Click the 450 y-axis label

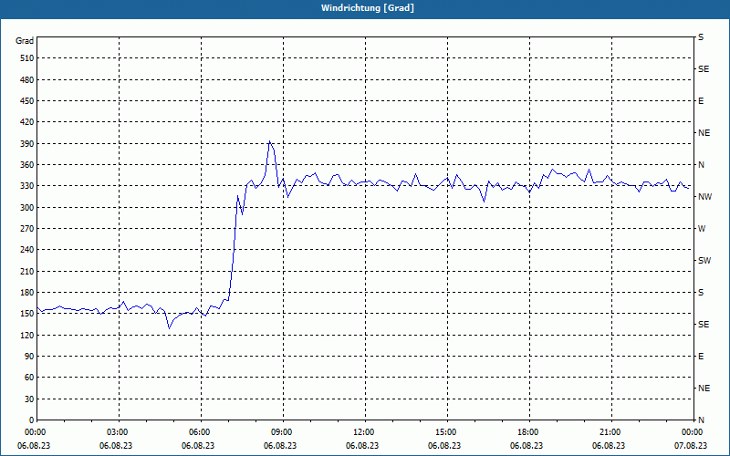(x=27, y=101)
